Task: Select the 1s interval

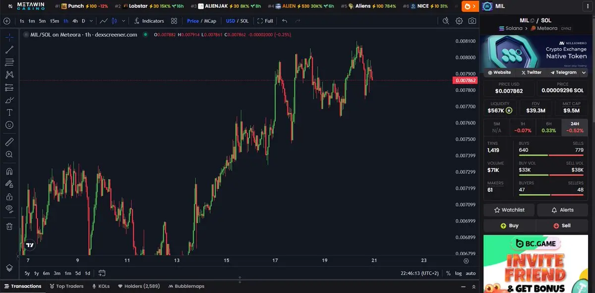Action: [x=22, y=21]
